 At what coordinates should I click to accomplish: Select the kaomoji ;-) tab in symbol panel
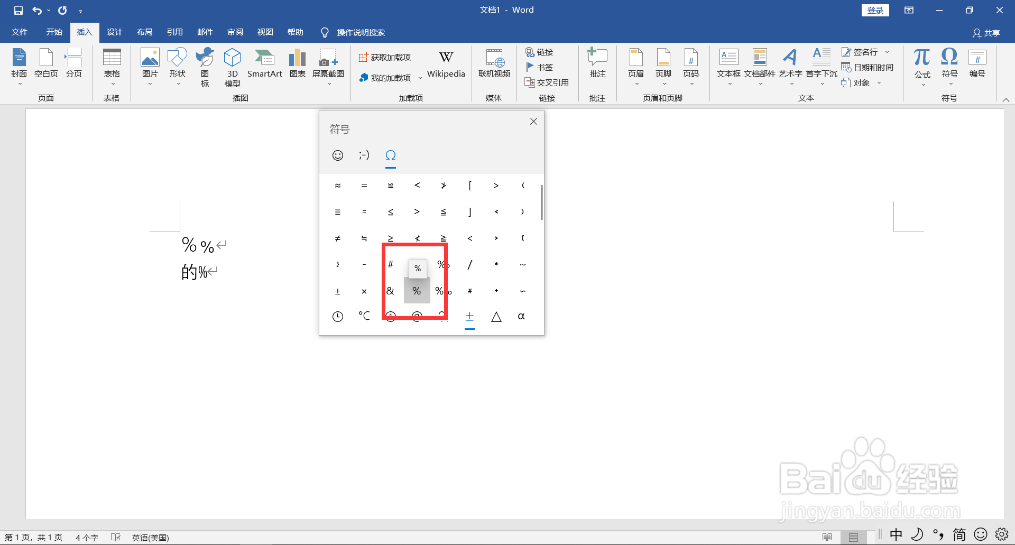point(364,155)
